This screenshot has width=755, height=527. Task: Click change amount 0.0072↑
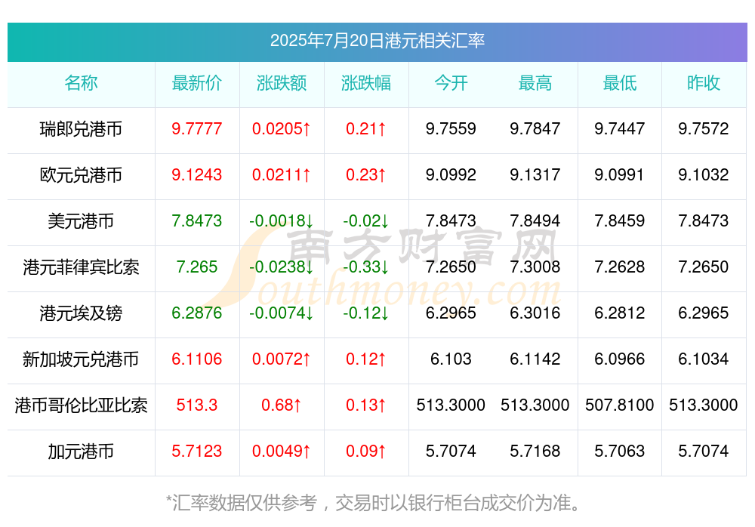(x=282, y=359)
